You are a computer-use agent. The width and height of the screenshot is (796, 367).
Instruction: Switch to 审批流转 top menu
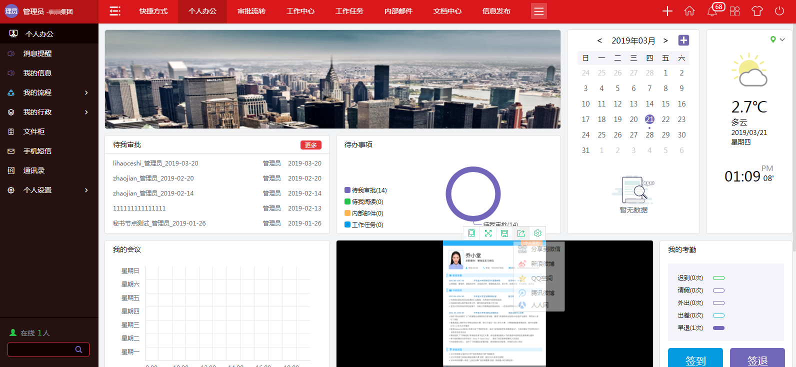coord(251,11)
